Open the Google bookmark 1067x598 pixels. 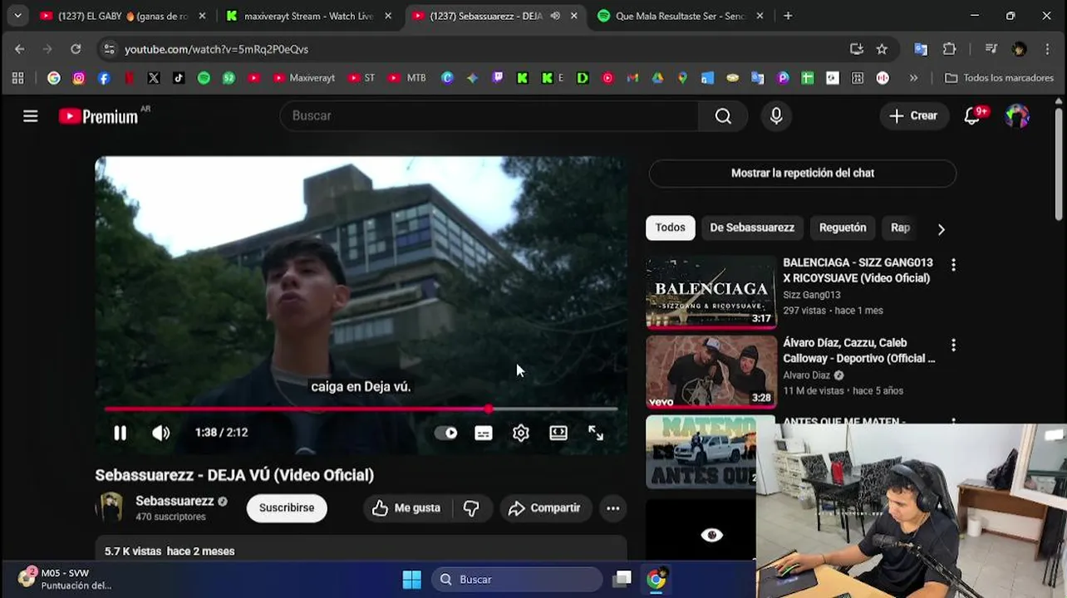tap(54, 78)
